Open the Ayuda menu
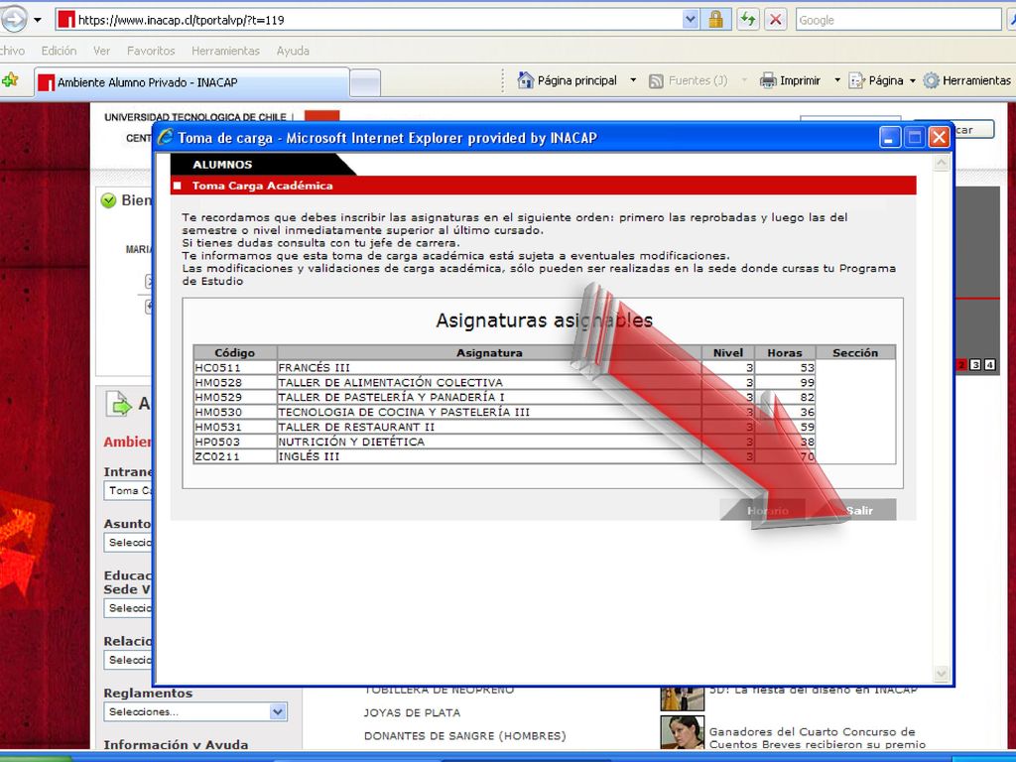This screenshot has height=762, width=1016. pyautogui.click(x=293, y=51)
